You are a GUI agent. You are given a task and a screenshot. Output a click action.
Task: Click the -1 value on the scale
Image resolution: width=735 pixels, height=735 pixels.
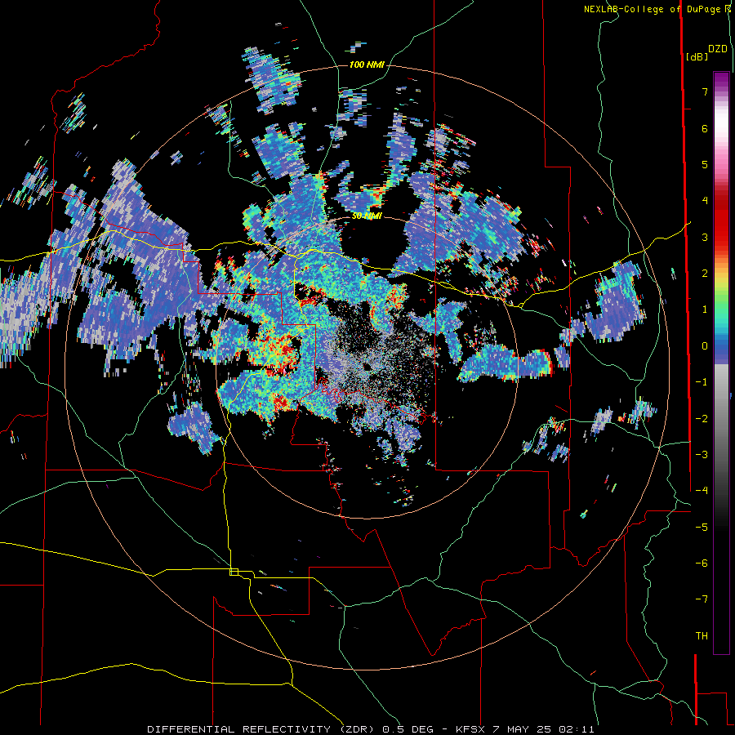tap(702, 382)
